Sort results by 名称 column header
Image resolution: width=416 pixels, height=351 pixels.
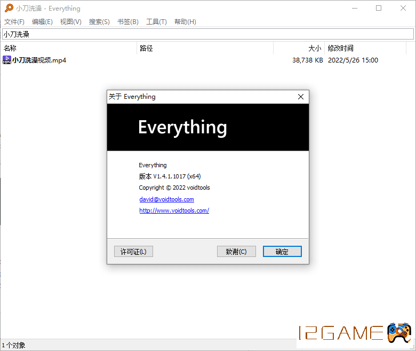point(68,49)
